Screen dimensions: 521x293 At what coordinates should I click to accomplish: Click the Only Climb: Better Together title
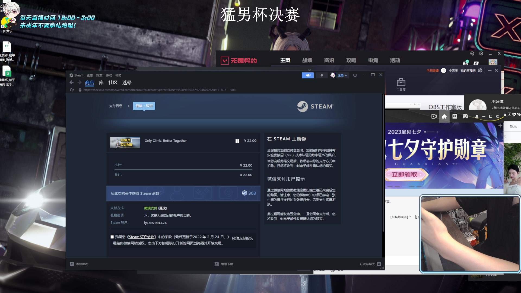pyautogui.click(x=166, y=141)
